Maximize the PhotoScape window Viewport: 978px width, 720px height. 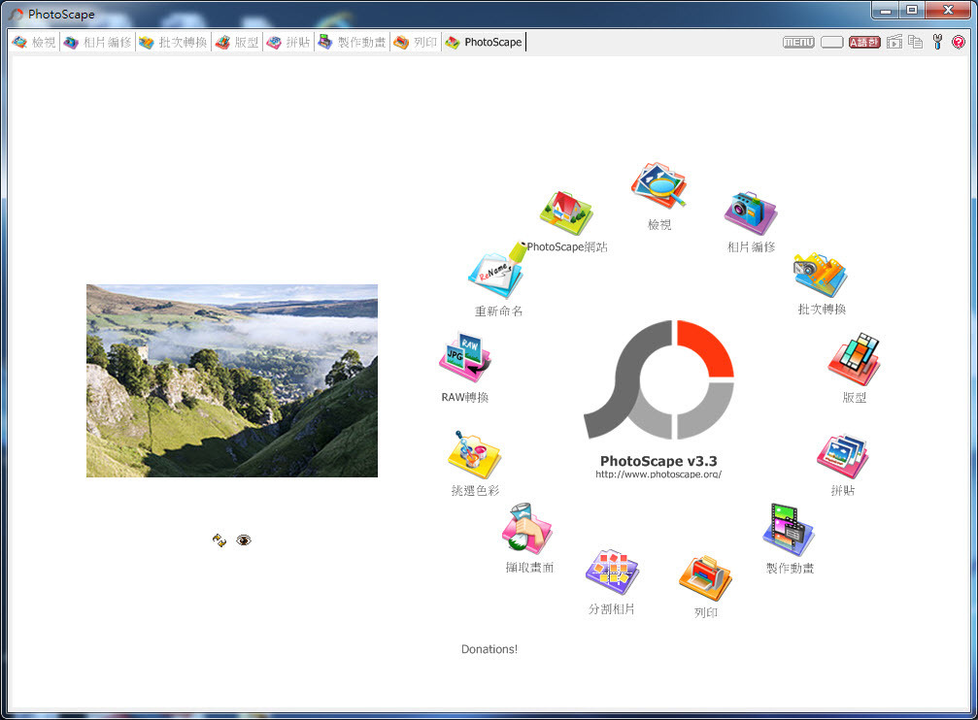pos(913,11)
